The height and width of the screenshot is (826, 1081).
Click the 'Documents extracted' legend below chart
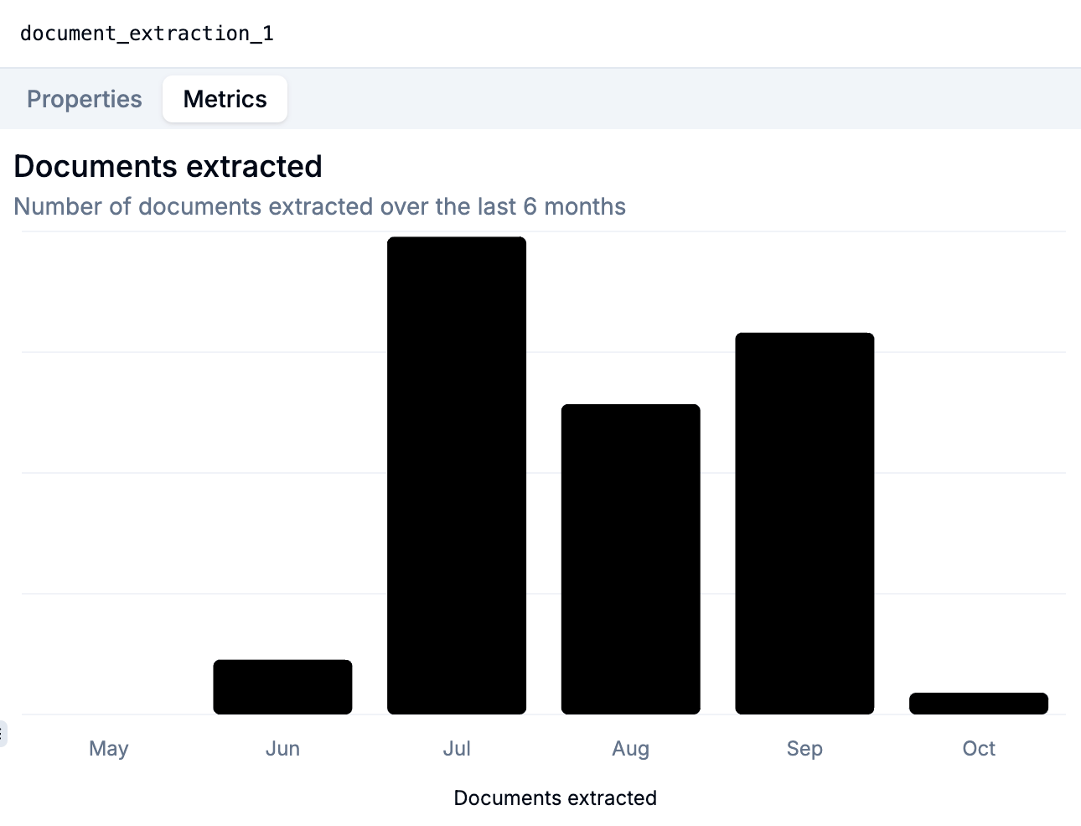555,797
